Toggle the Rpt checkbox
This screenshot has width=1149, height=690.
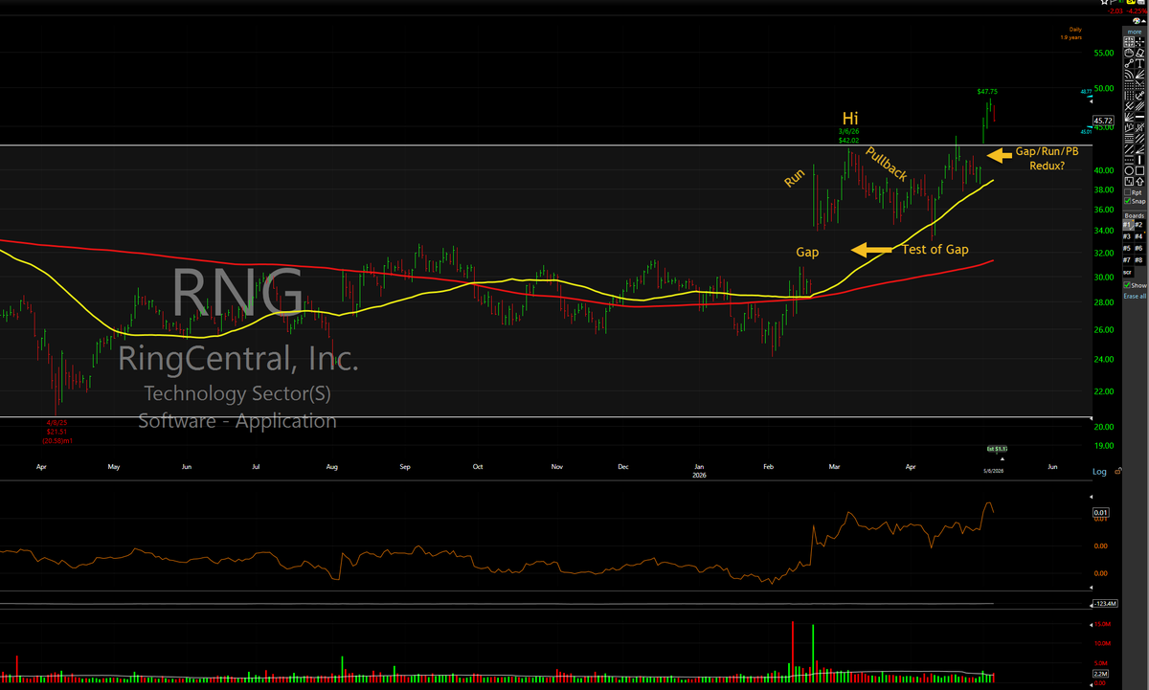1127,192
